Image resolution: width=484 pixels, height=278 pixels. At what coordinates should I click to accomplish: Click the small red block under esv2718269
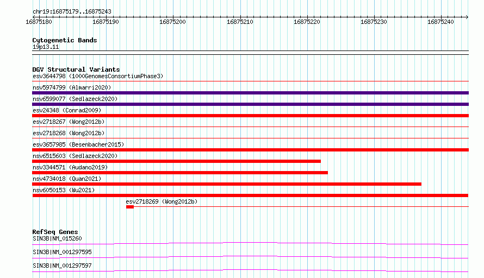tap(130, 207)
